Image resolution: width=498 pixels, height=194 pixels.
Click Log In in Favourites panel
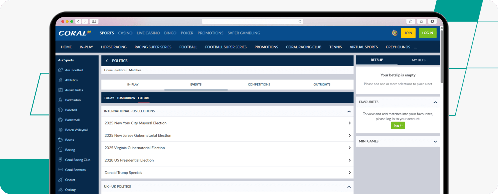coord(398,125)
